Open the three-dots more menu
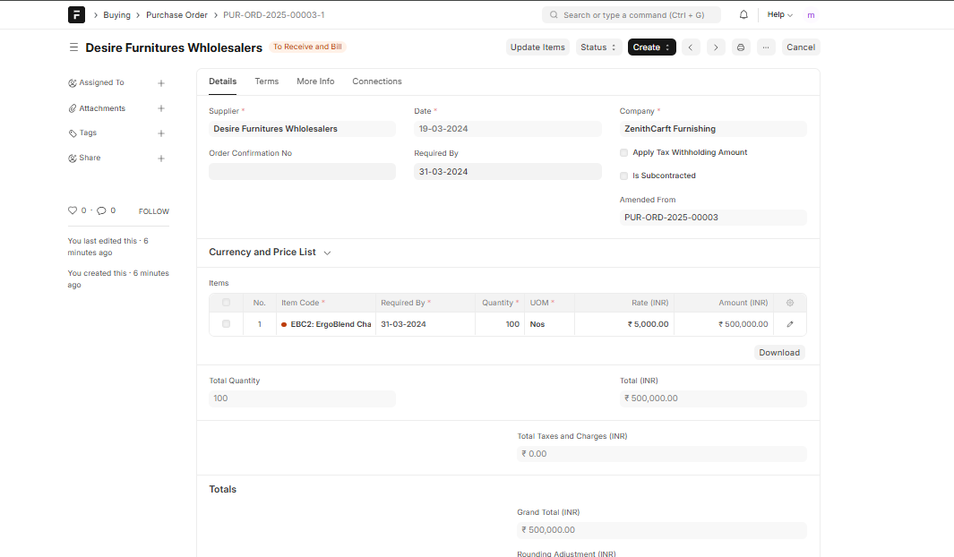 coord(765,47)
